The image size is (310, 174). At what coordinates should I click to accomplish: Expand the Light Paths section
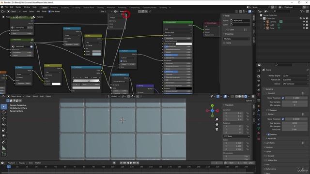270,143
